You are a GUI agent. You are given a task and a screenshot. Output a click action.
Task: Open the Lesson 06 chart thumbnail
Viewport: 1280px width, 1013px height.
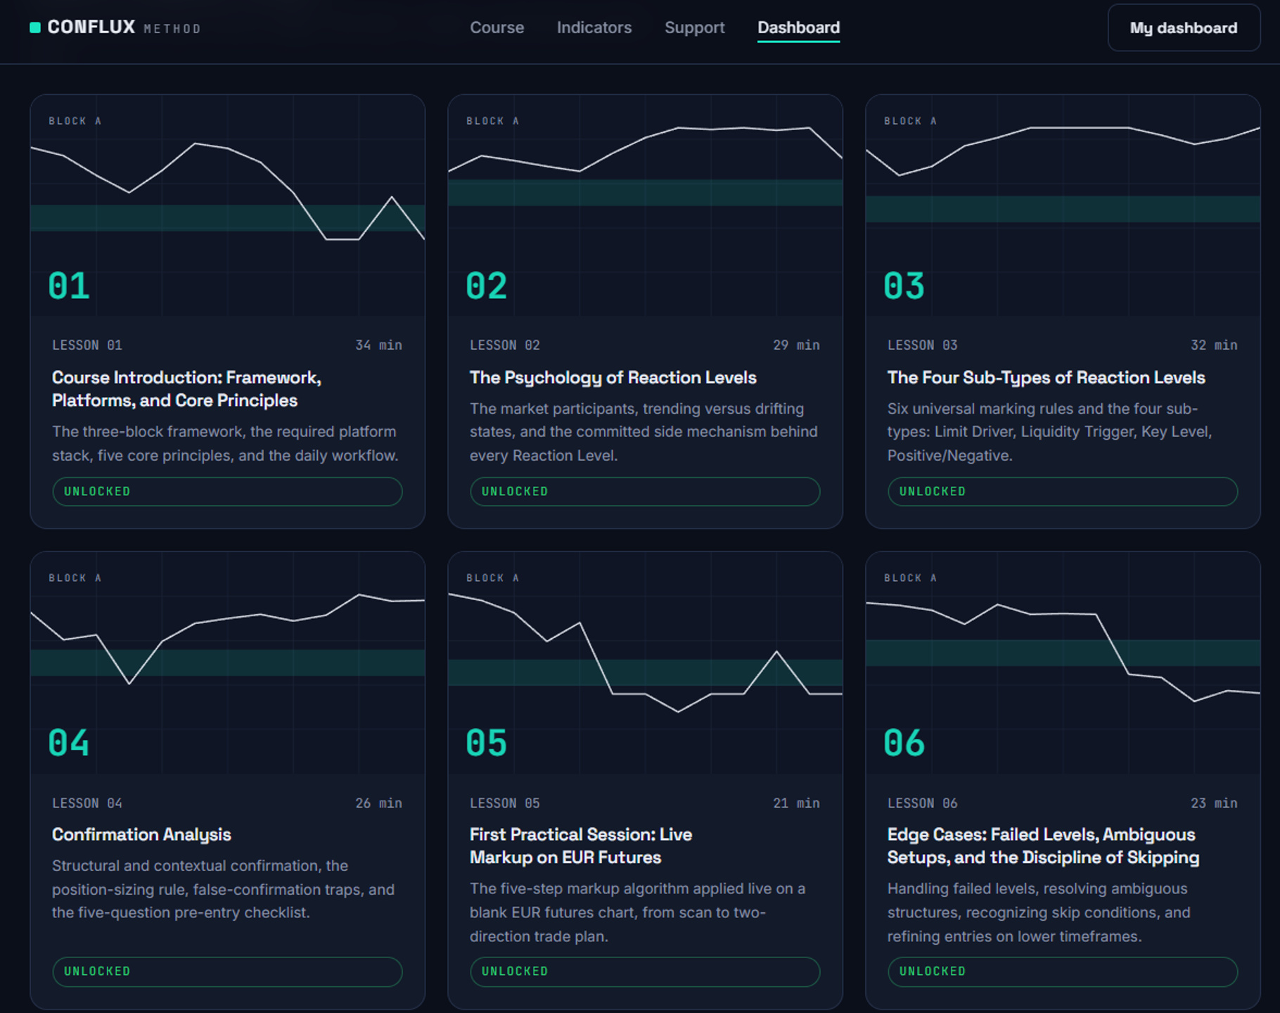pos(1063,663)
